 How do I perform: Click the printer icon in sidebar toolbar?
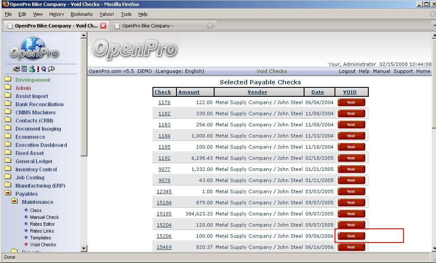pyautogui.click(x=16, y=69)
